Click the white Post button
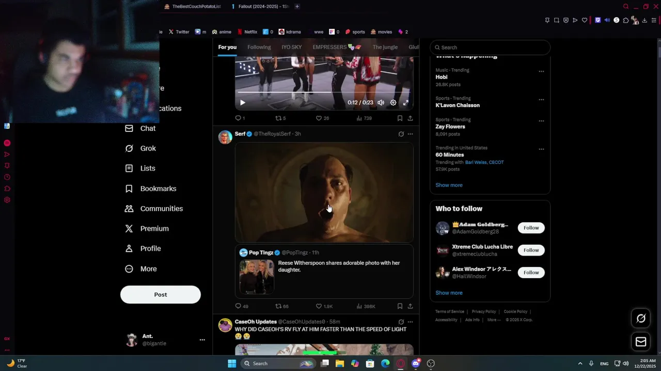Viewport: 661px width, 371px height. (x=161, y=295)
